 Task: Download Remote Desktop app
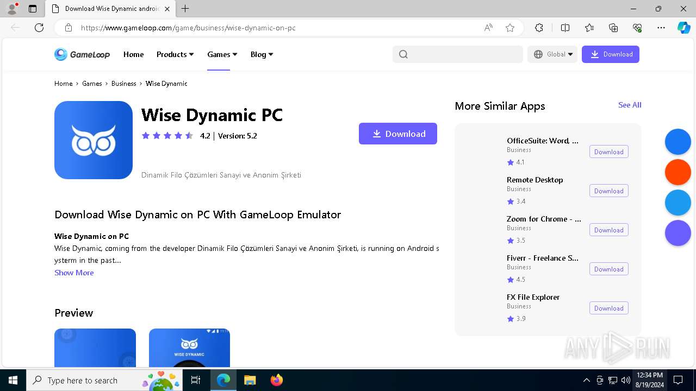coord(608,191)
